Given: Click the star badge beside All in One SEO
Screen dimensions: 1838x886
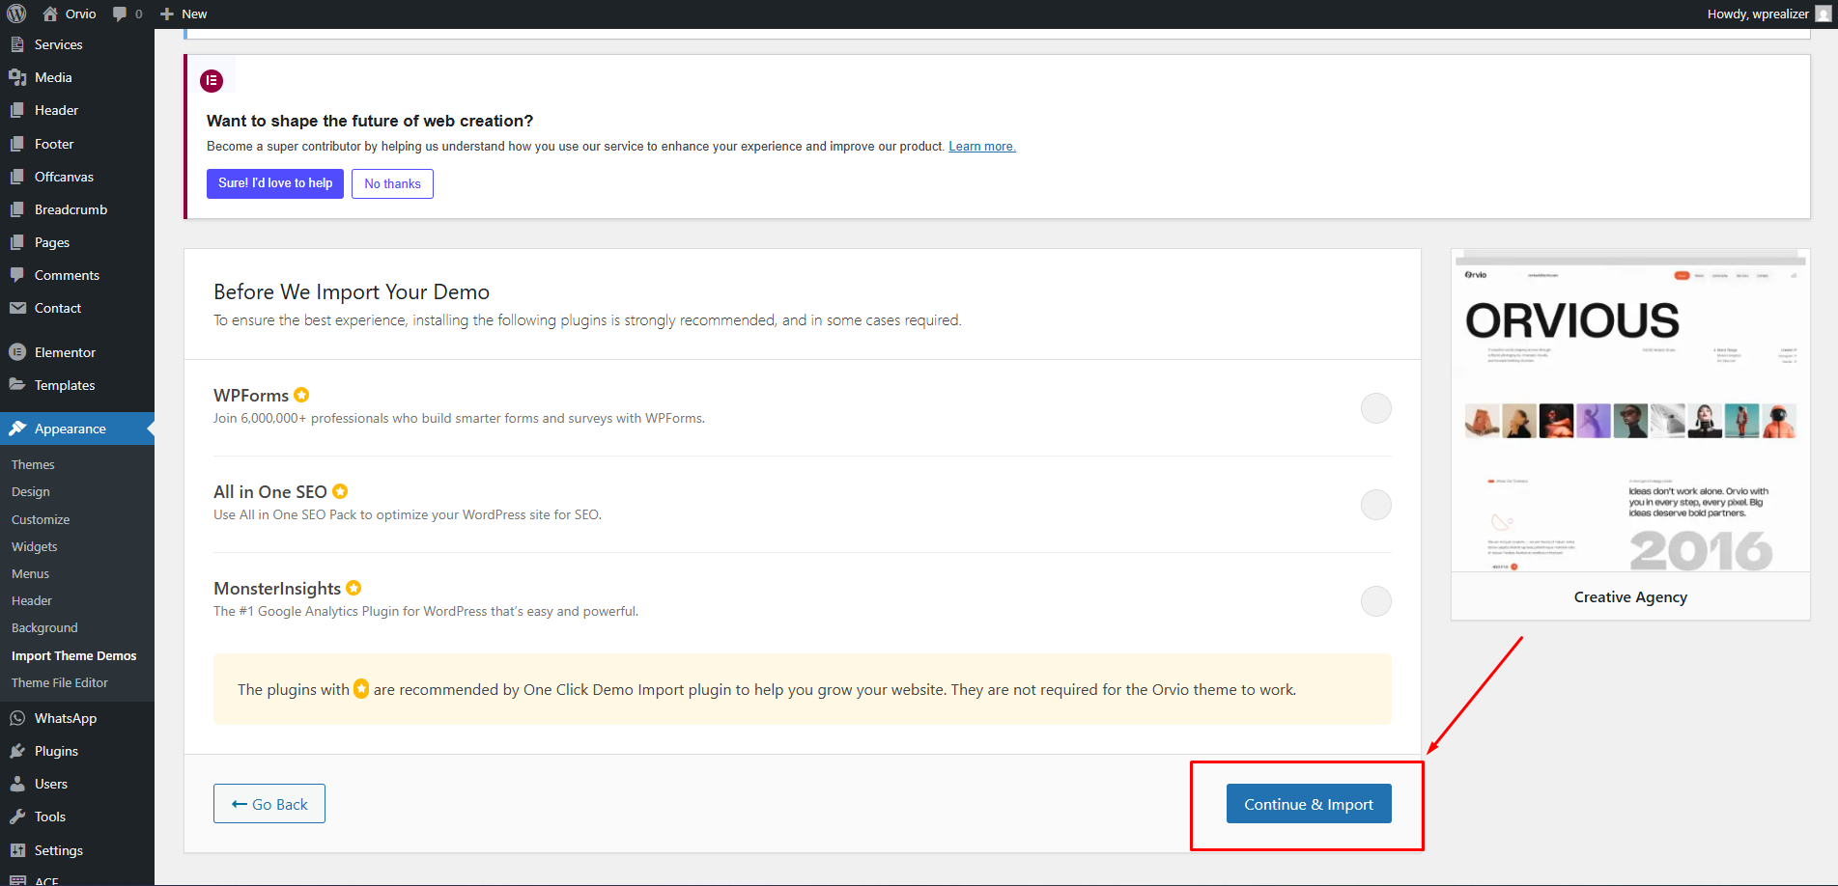Looking at the screenshot, I should coord(340,491).
